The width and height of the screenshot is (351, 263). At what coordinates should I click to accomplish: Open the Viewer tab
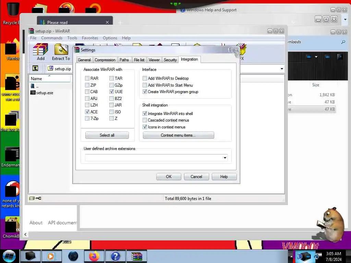pos(154,60)
